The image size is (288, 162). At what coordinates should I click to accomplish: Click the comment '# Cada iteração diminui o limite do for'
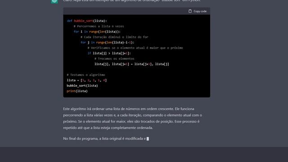click(x=114, y=37)
